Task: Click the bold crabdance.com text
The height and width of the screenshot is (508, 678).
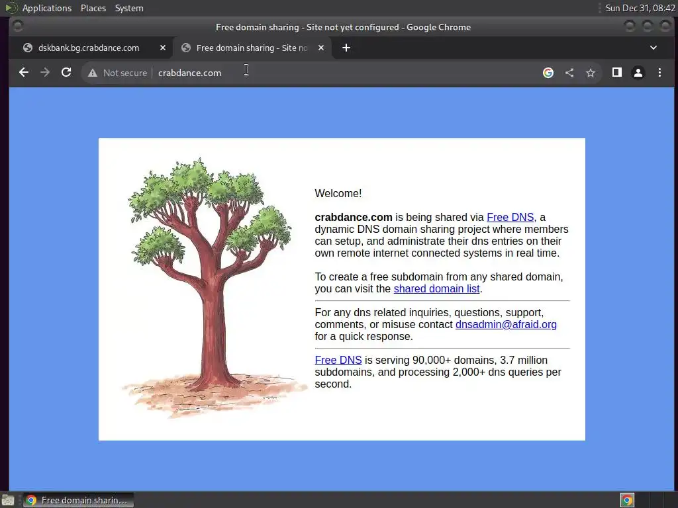Action: pyautogui.click(x=354, y=217)
